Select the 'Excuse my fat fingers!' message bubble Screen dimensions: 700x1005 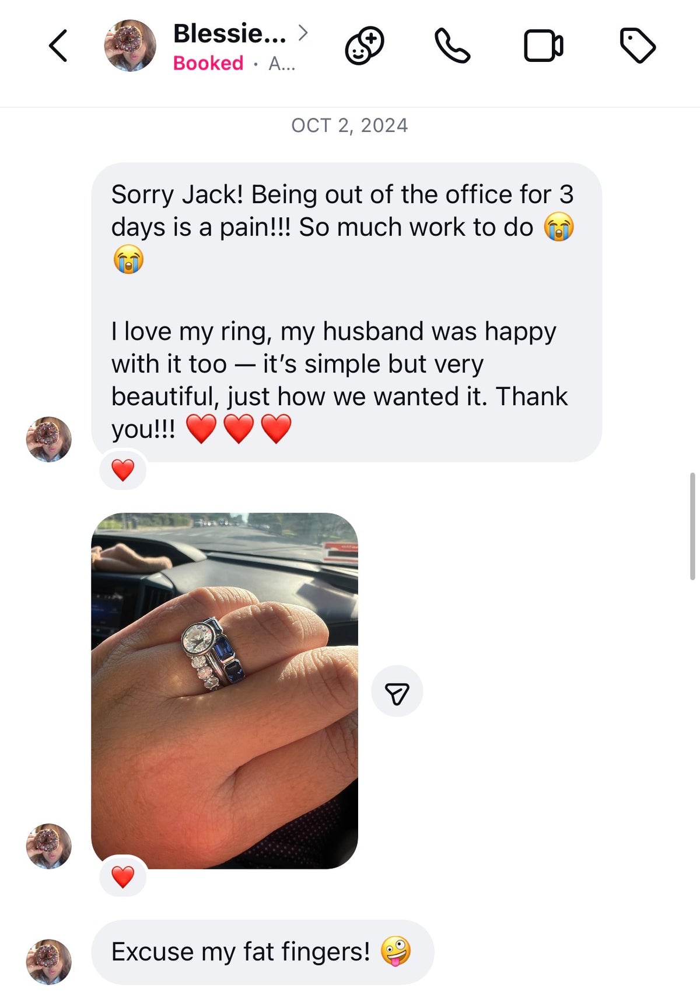pyautogui.click(x=263, y=952)
